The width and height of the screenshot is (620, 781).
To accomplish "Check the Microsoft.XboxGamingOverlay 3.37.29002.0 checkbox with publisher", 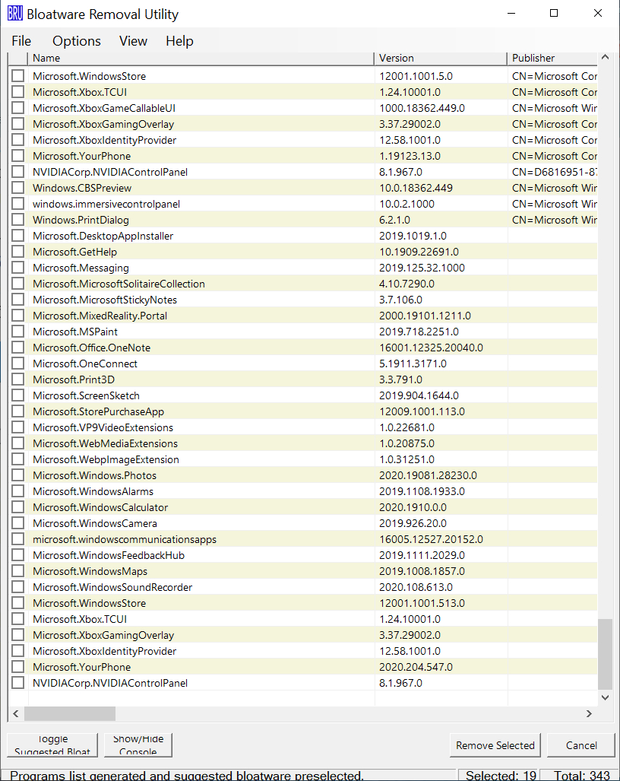I will pos(18,124).
